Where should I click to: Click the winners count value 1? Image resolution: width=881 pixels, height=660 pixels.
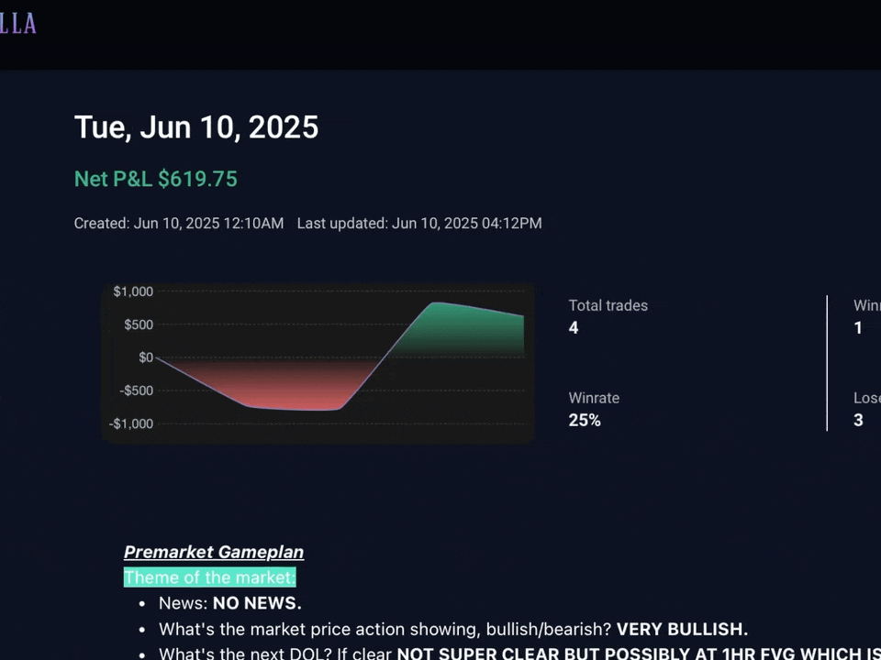tap(858, 328)
